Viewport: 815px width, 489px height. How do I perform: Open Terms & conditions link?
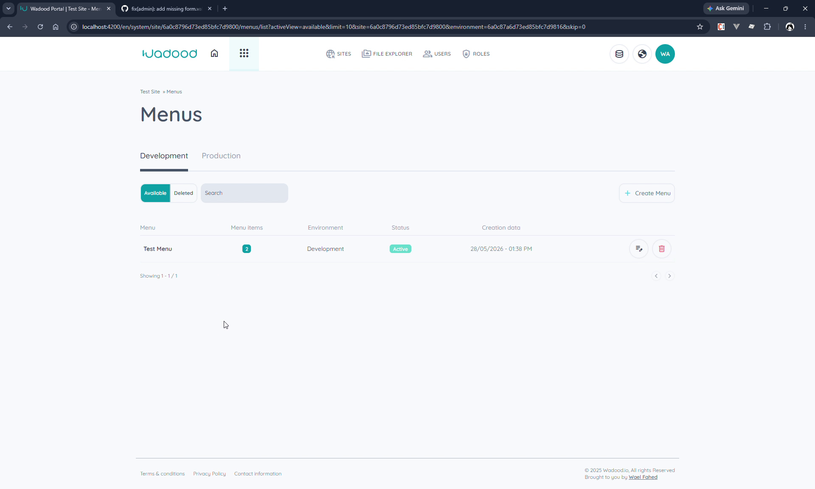click(162, 474)
